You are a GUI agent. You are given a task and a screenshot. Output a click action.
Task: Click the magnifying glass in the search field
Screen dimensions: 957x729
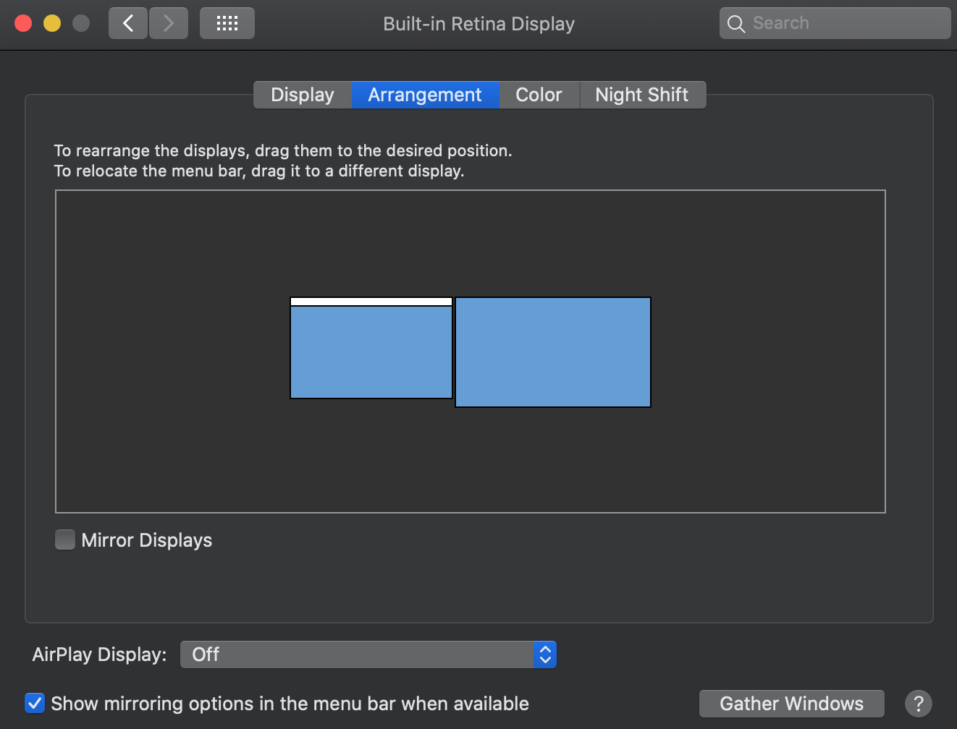click(735, 23)
